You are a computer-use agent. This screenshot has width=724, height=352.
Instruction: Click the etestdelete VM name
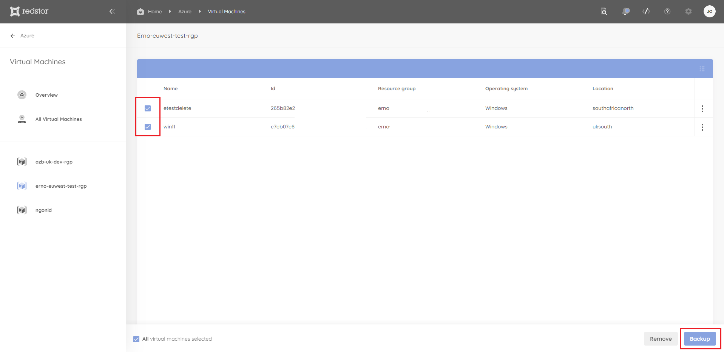coord(177,108)
